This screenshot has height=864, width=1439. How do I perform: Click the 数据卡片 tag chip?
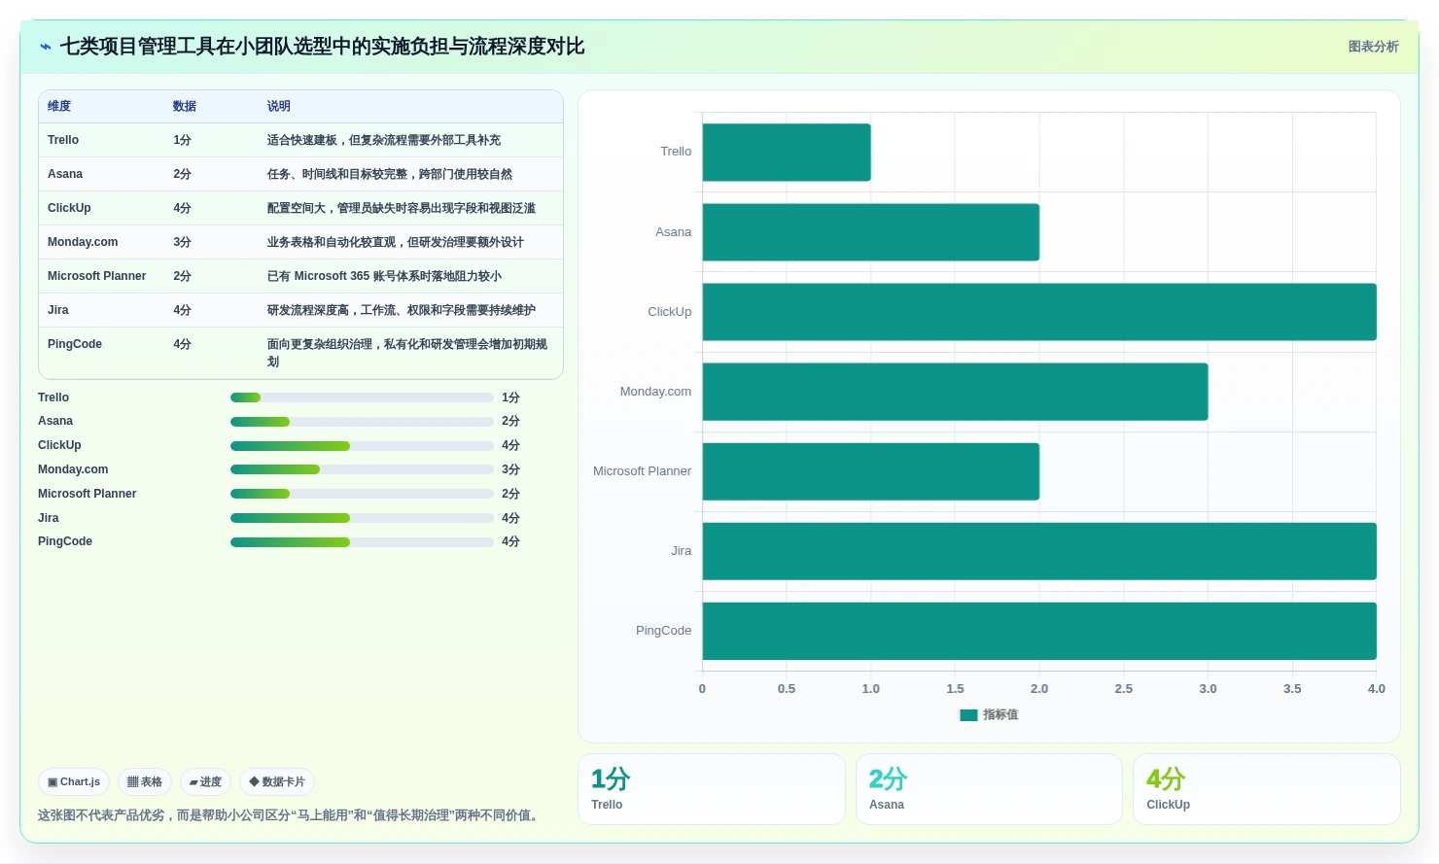pos(277,781)
